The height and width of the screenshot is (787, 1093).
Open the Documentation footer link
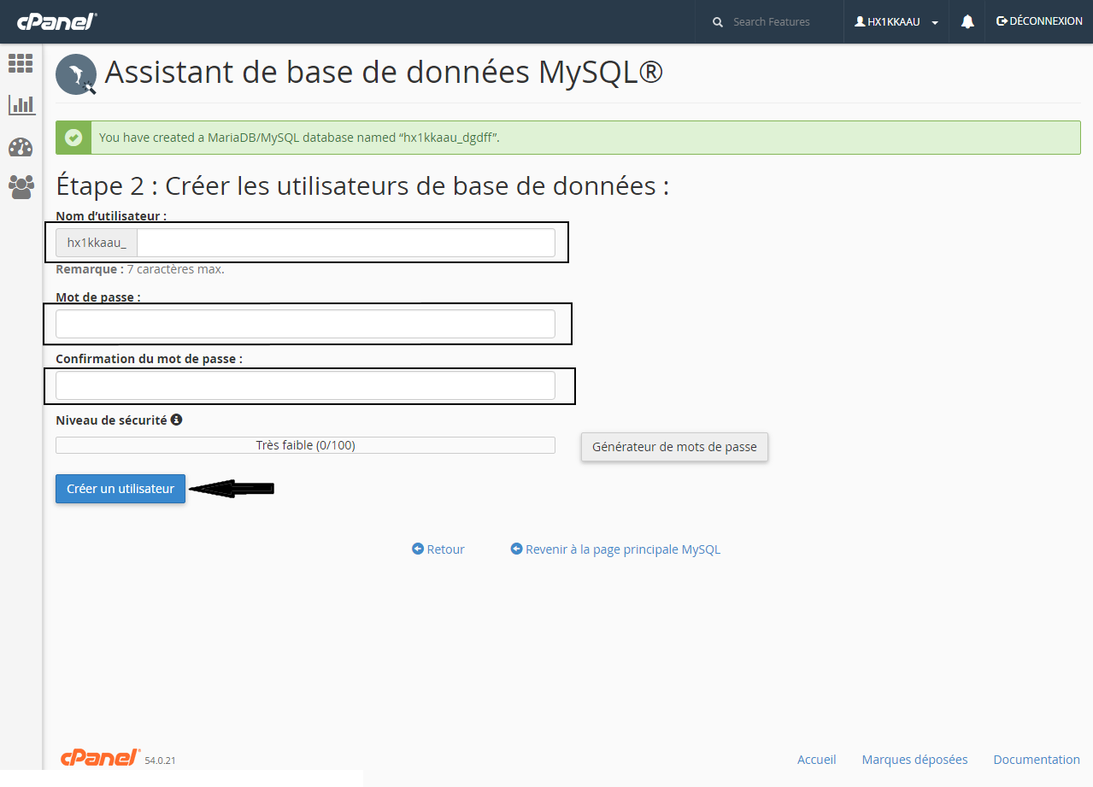pyautogui.click(x=1037, y=759)
